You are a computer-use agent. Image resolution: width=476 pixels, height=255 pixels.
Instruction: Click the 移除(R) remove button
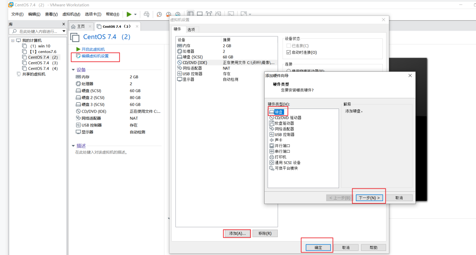point(265,233)
